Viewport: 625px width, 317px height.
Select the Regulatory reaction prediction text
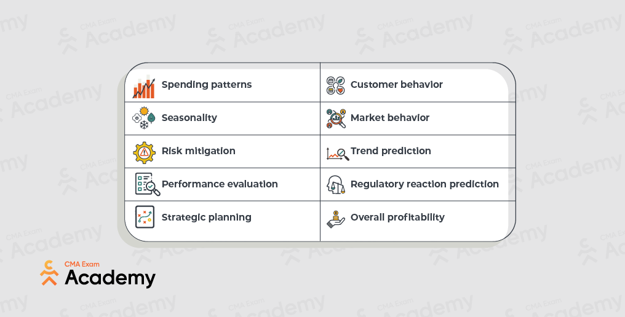tap(424, 184)
